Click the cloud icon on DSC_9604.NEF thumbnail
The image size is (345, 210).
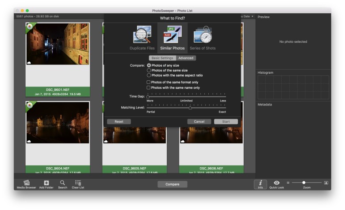[x=29, y=141]
